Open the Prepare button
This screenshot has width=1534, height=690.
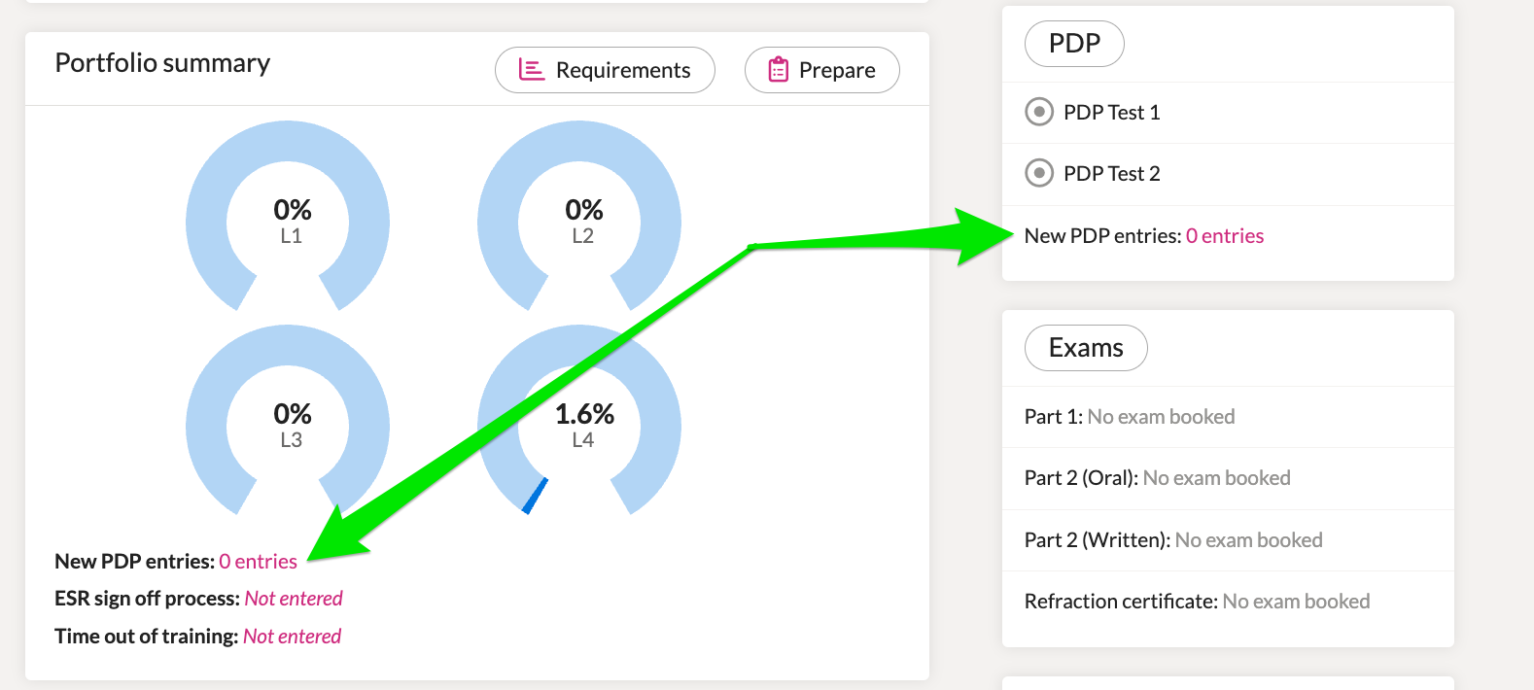822,70
